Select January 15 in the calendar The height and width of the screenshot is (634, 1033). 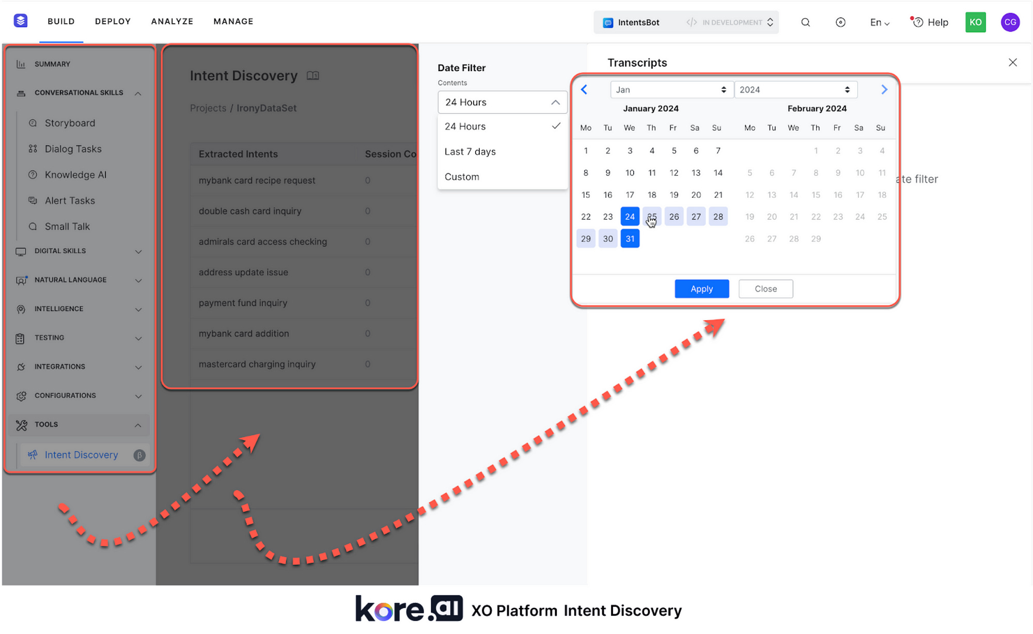click(586, 195)
